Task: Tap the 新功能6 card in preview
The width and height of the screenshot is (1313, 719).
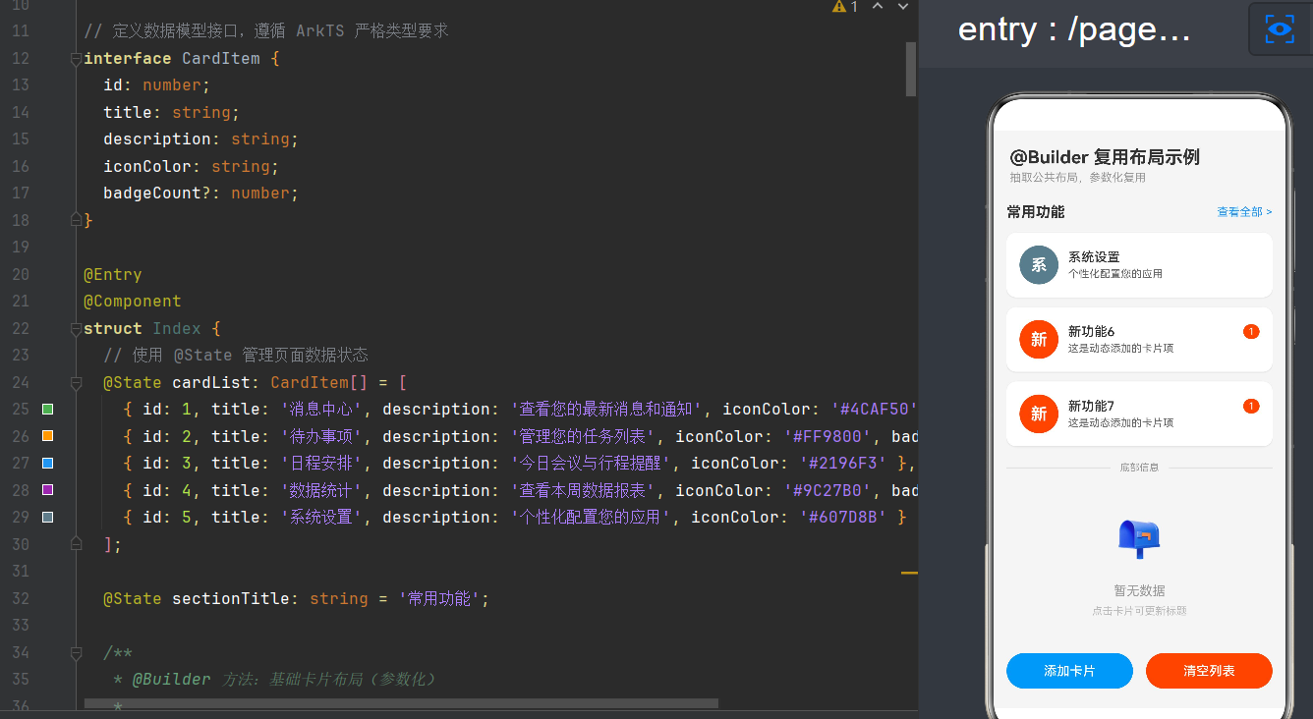Action: point(1139,340)
